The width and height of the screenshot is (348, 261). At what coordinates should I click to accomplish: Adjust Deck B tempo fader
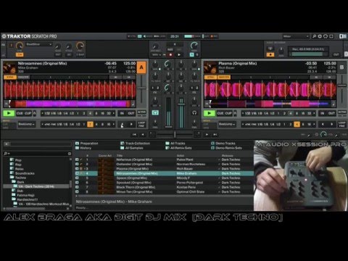point(342,86)
